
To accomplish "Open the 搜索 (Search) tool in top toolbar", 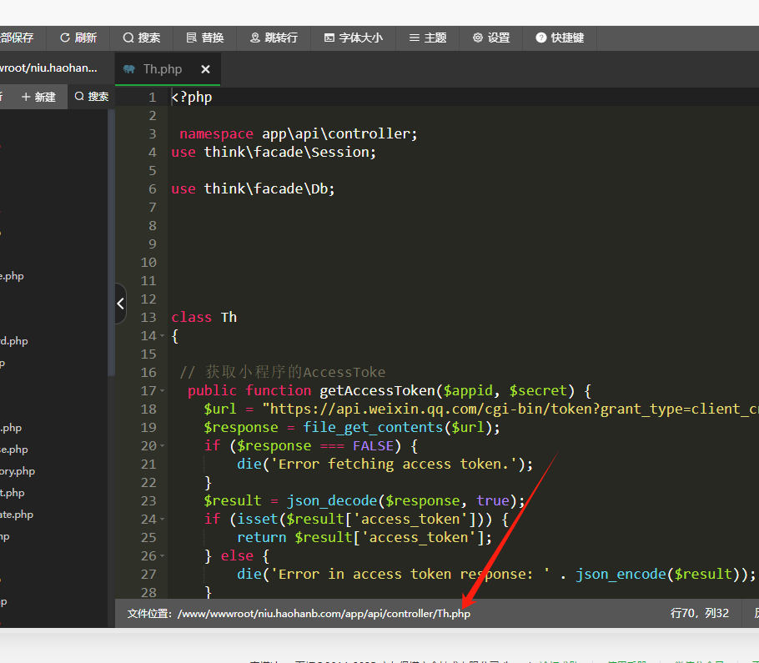I will (x=142, y=38).
